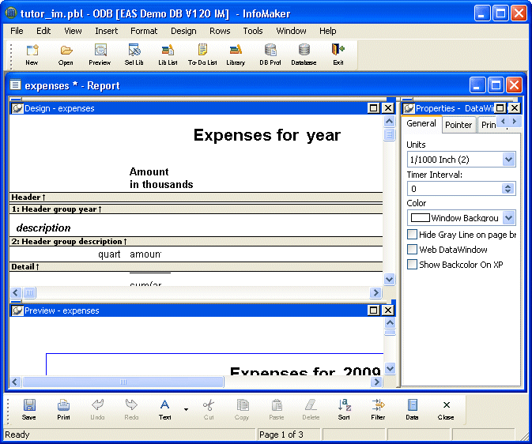532x444 pixels.
Task: Open the File menu
Action: 17,31
